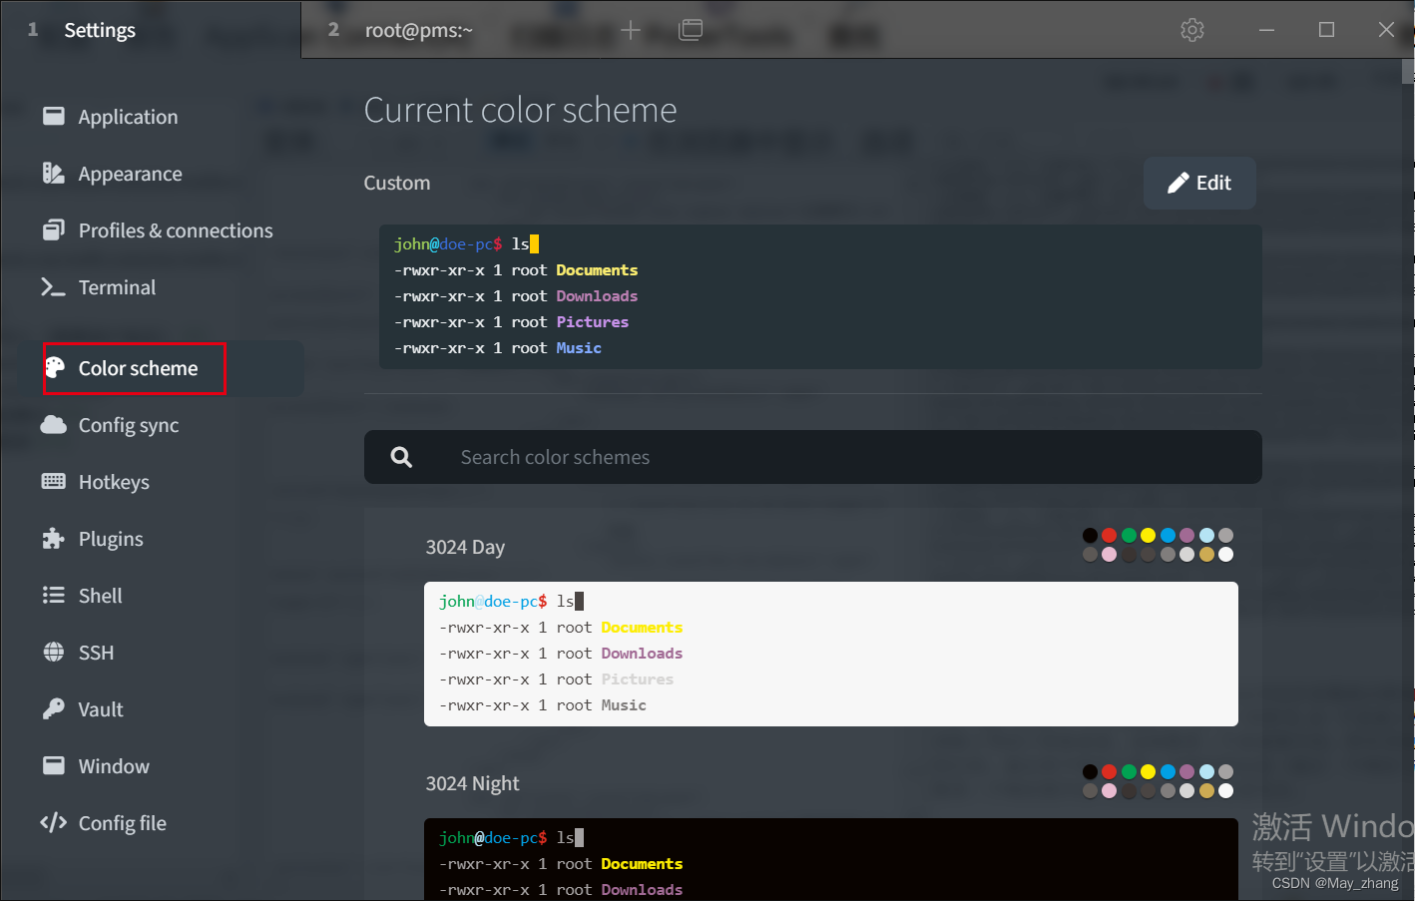Screen dimensions: 1415x901
Task: Click the Vault key icon
Action: (x=53, y=708)
